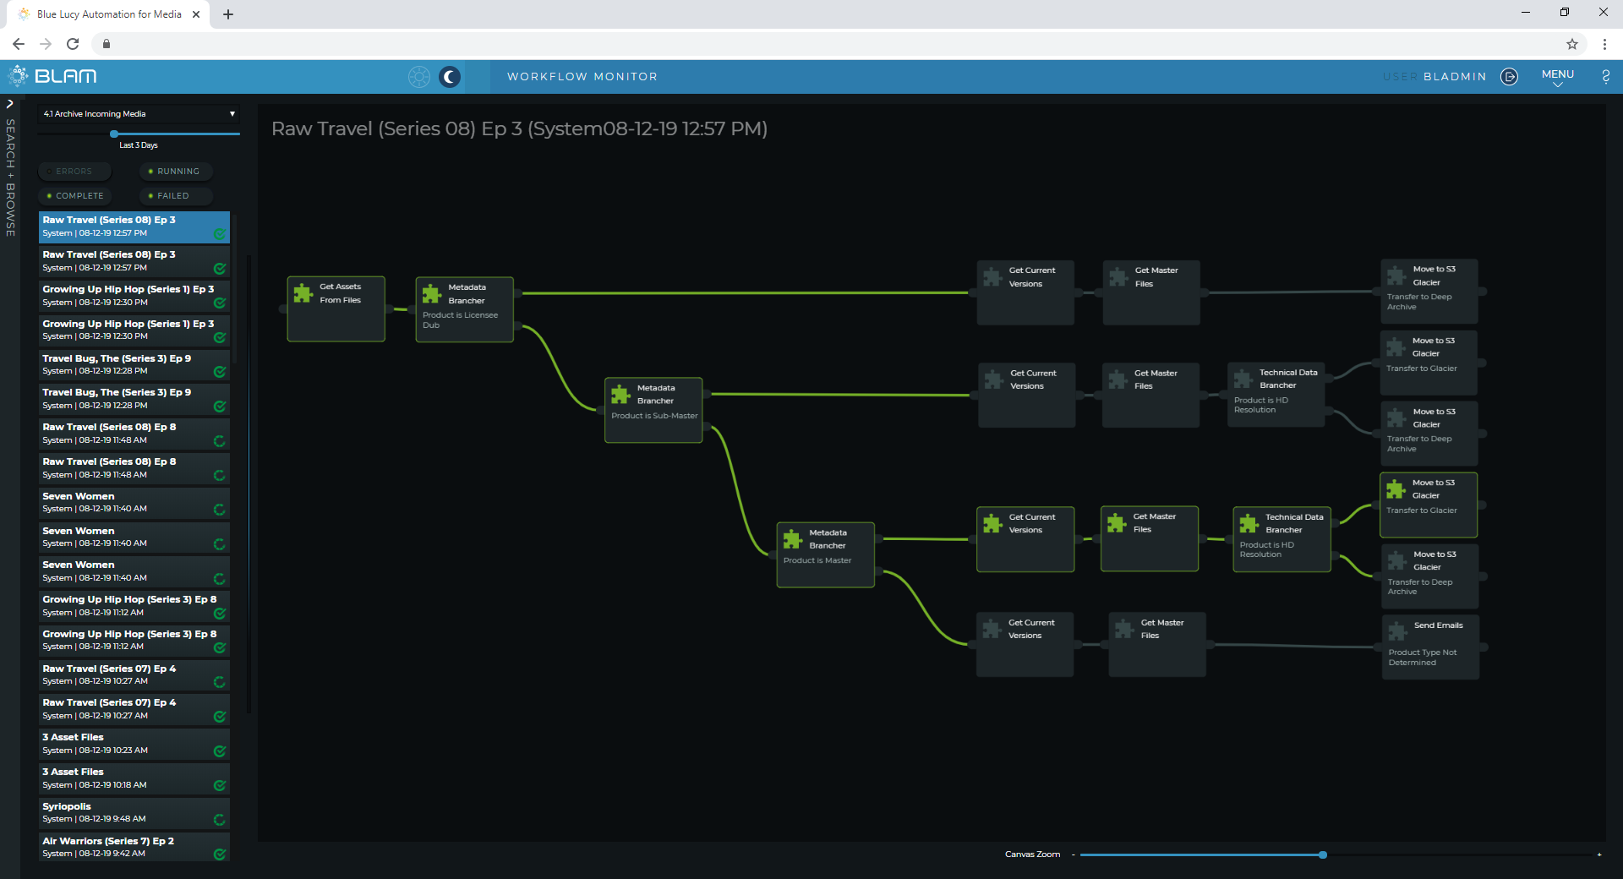The image size is (1623, 879).
Task: Open the Archive Incoming Media workflow dropdown
Action: coord(139,114)
